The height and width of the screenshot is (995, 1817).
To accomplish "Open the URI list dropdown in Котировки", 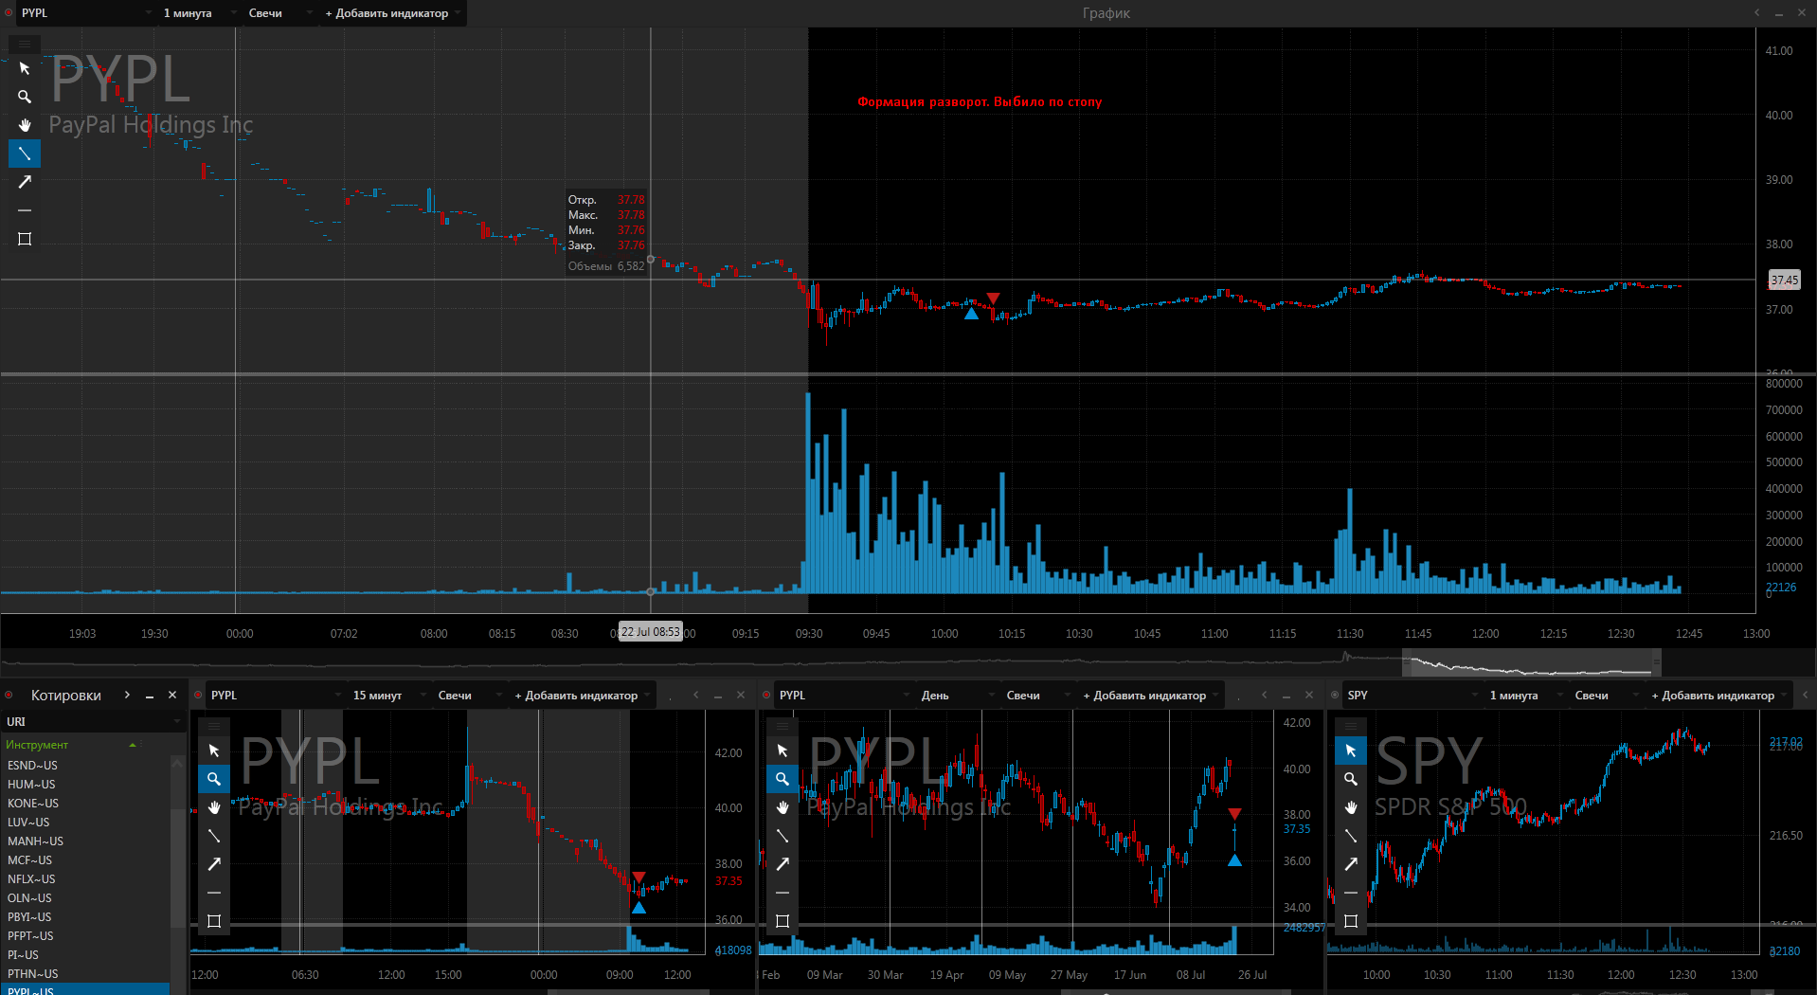I will [92, 722].
